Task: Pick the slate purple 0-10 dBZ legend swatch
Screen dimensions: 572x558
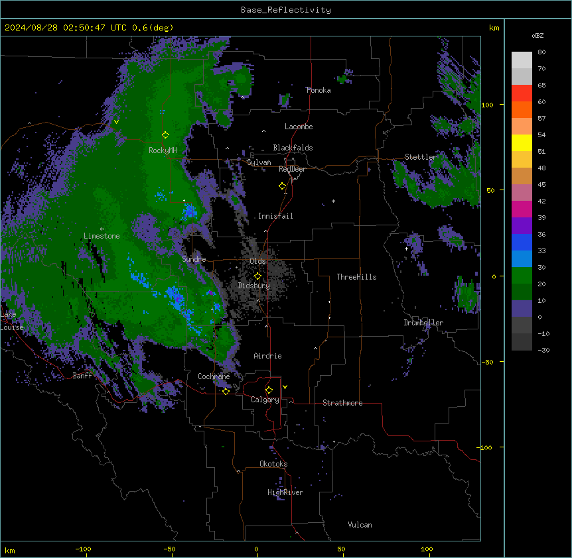Action: (522, 309)
